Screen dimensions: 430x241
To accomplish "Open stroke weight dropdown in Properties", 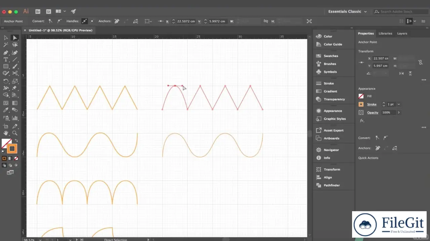I will pos(399,104).
